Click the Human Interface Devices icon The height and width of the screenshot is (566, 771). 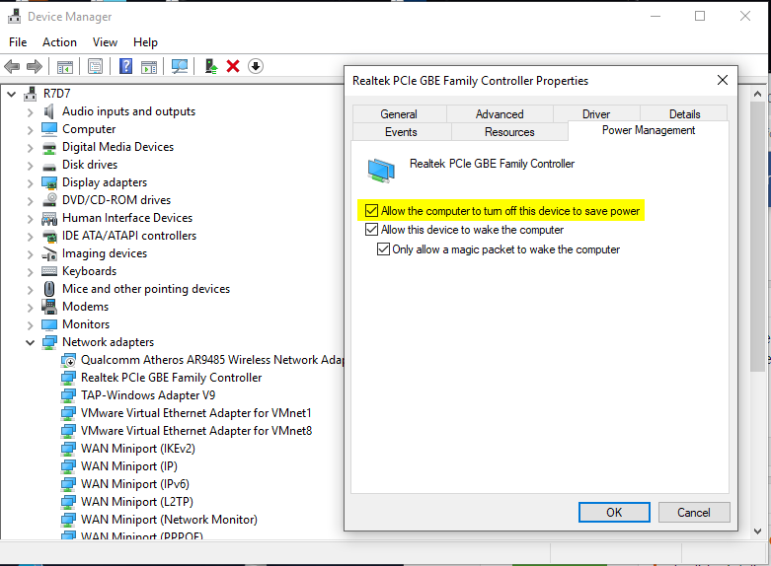click(49, 218)
